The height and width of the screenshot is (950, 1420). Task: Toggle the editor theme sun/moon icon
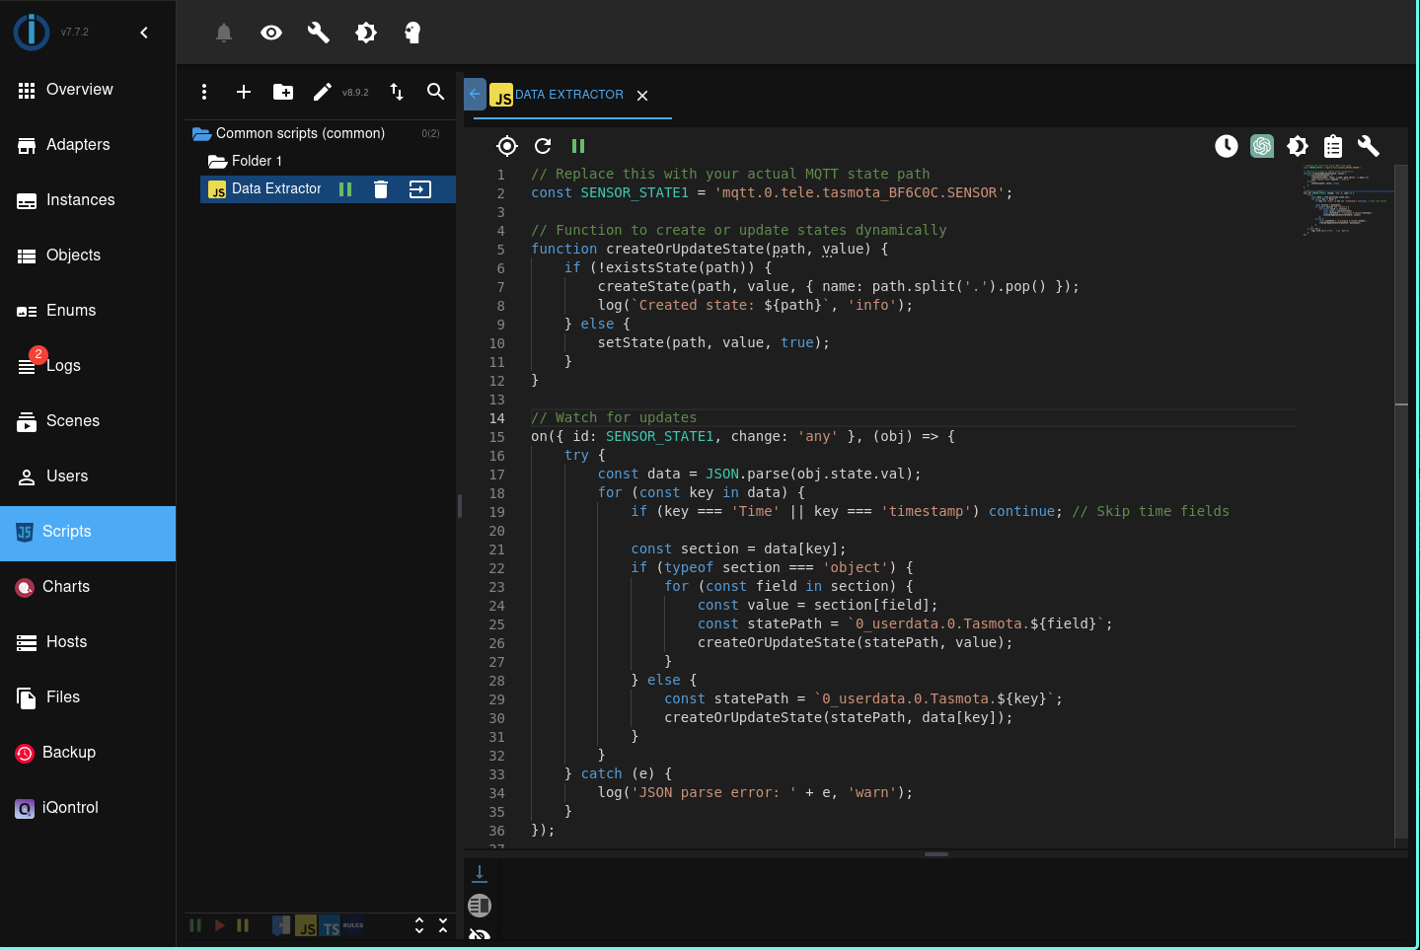[x=1298, y=146]
